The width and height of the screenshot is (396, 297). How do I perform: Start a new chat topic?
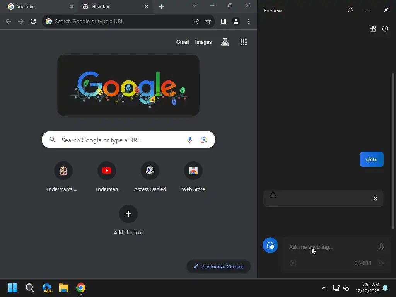270,245
